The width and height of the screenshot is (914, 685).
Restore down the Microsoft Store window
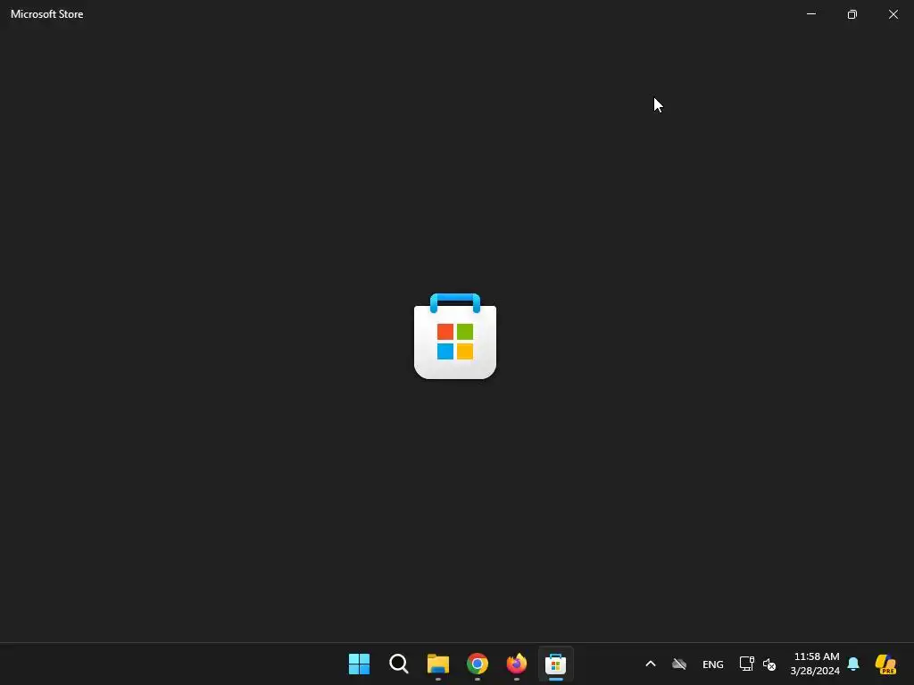coord(852,14)
